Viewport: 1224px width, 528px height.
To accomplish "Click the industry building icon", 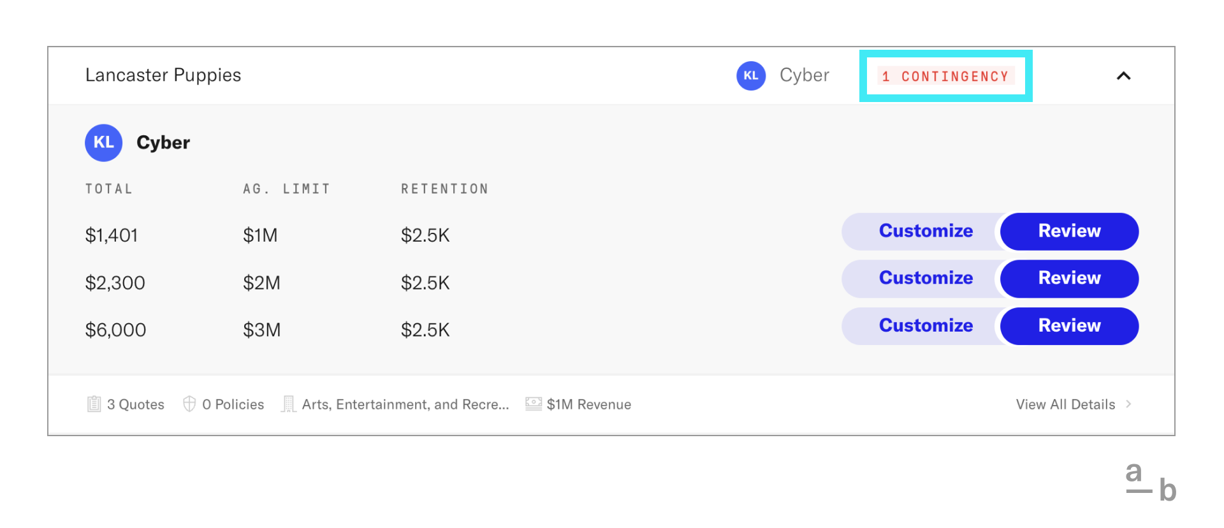I will point(289,404).
